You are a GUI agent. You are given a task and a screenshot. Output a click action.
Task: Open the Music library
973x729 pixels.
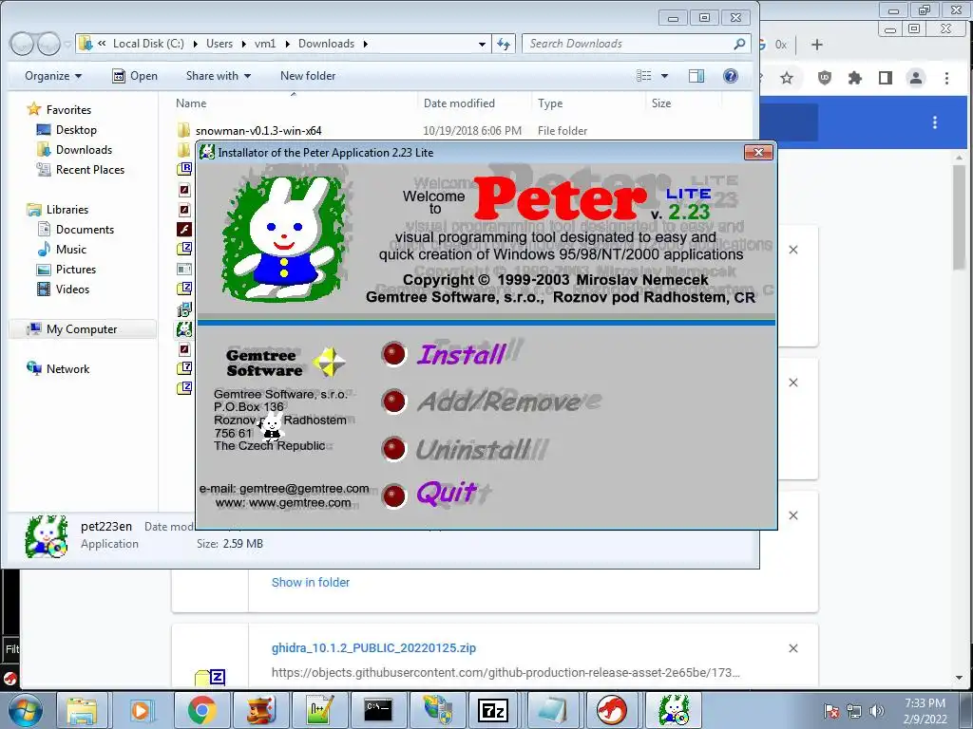(70, 250)
